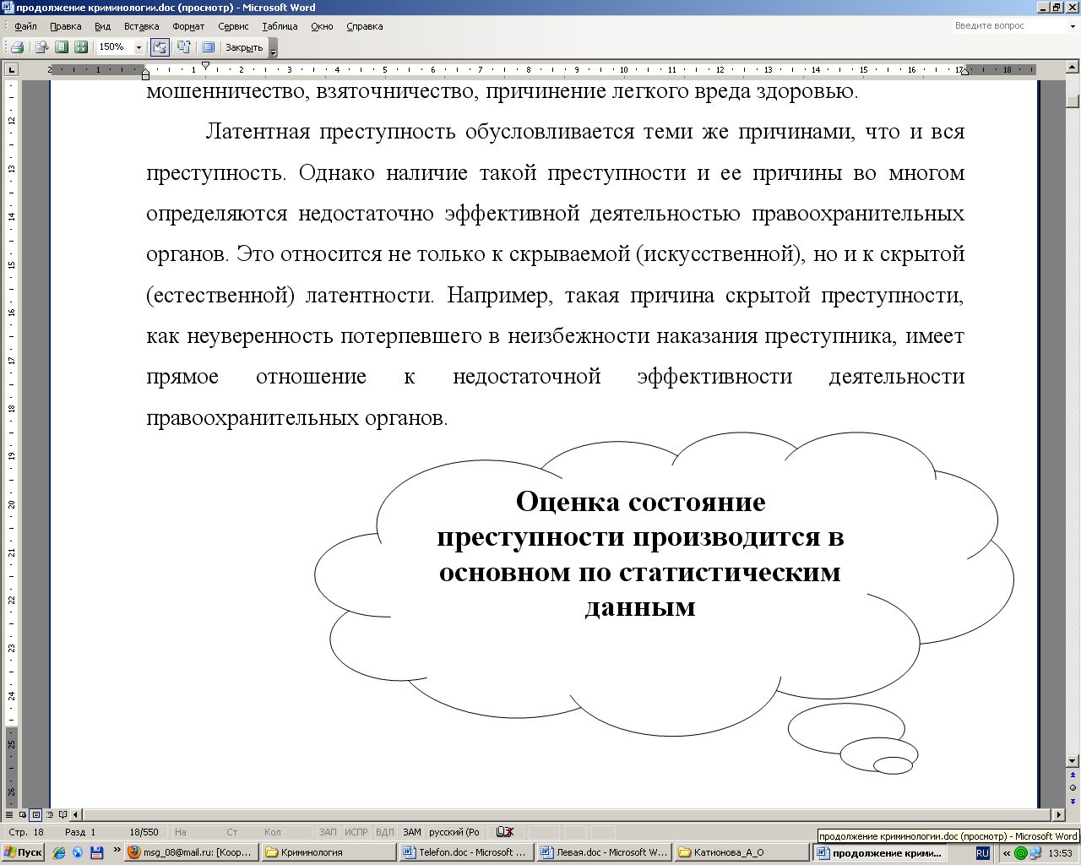
Task: Click the green Mail.ru Agent tray icon
Action: tap(1021, 853)
